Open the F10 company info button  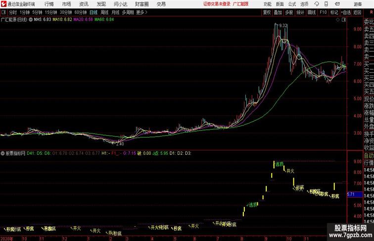pos(323,12)
